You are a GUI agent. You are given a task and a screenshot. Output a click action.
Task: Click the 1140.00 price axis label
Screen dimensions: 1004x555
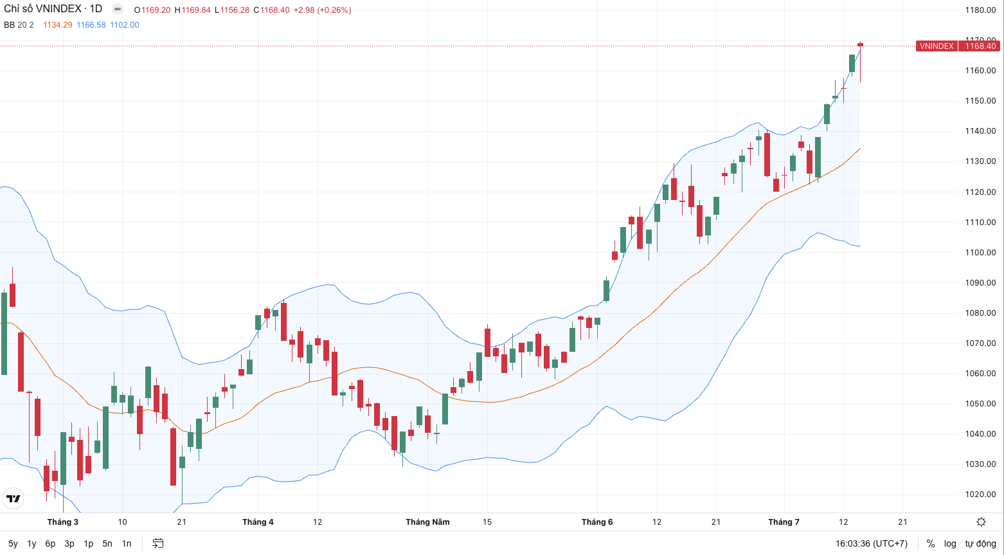980,131
